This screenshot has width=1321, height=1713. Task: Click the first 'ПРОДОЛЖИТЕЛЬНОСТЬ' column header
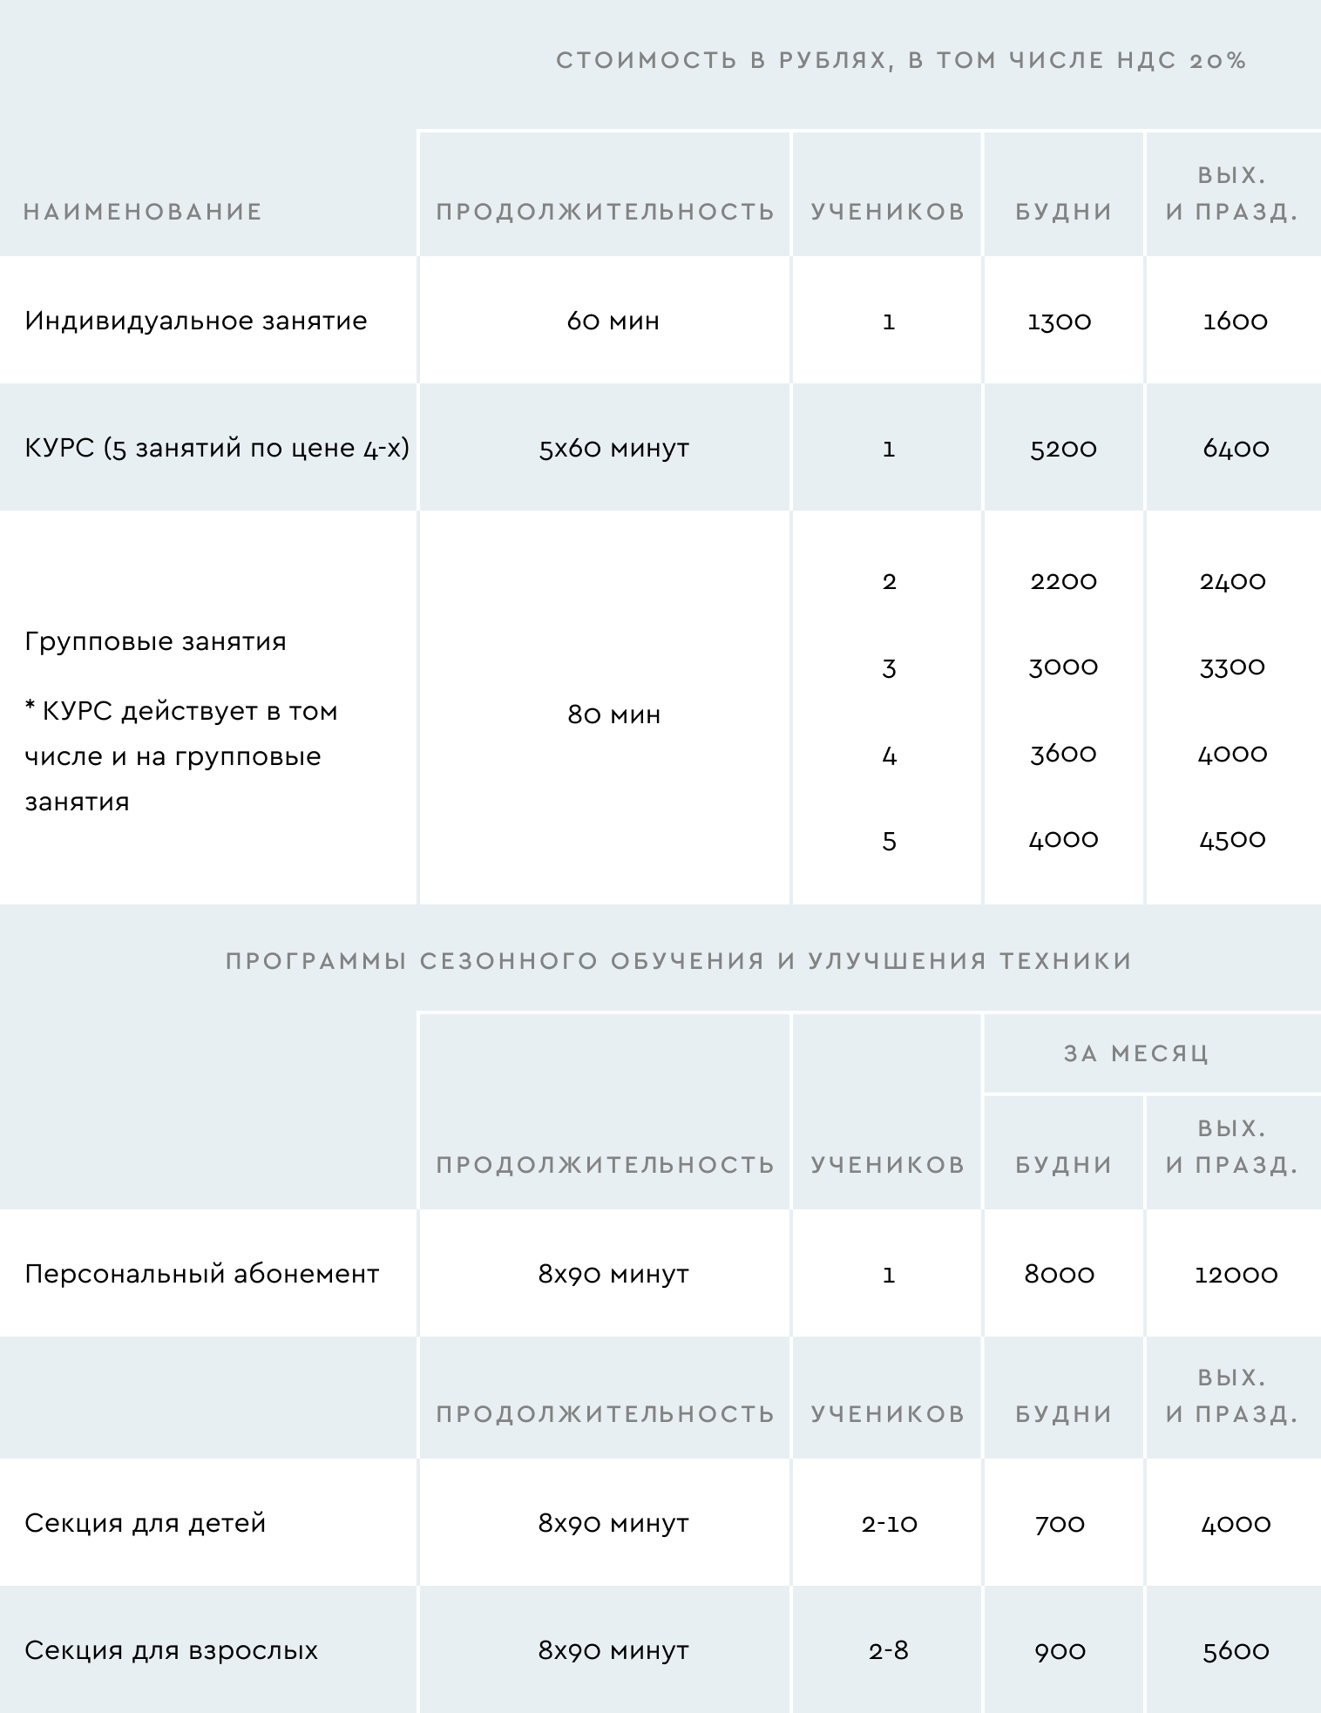[x=606, y=212]
